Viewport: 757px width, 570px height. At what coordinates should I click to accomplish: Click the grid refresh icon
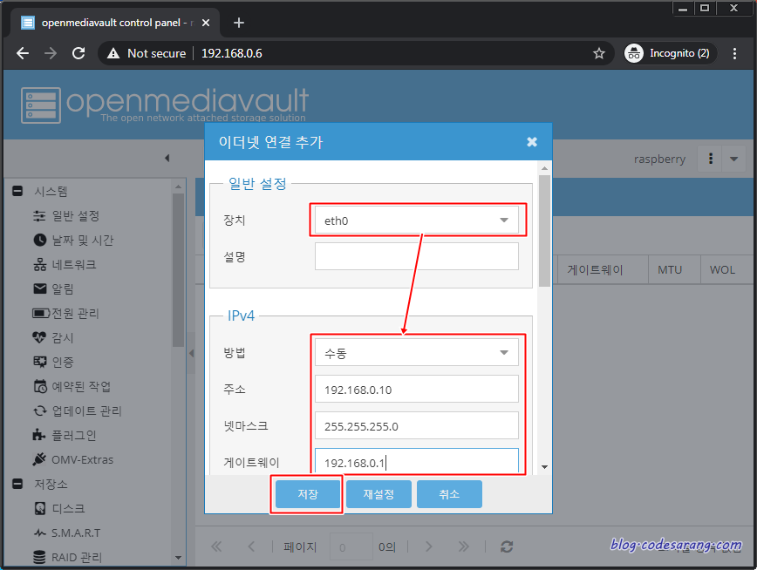[507, 546]
